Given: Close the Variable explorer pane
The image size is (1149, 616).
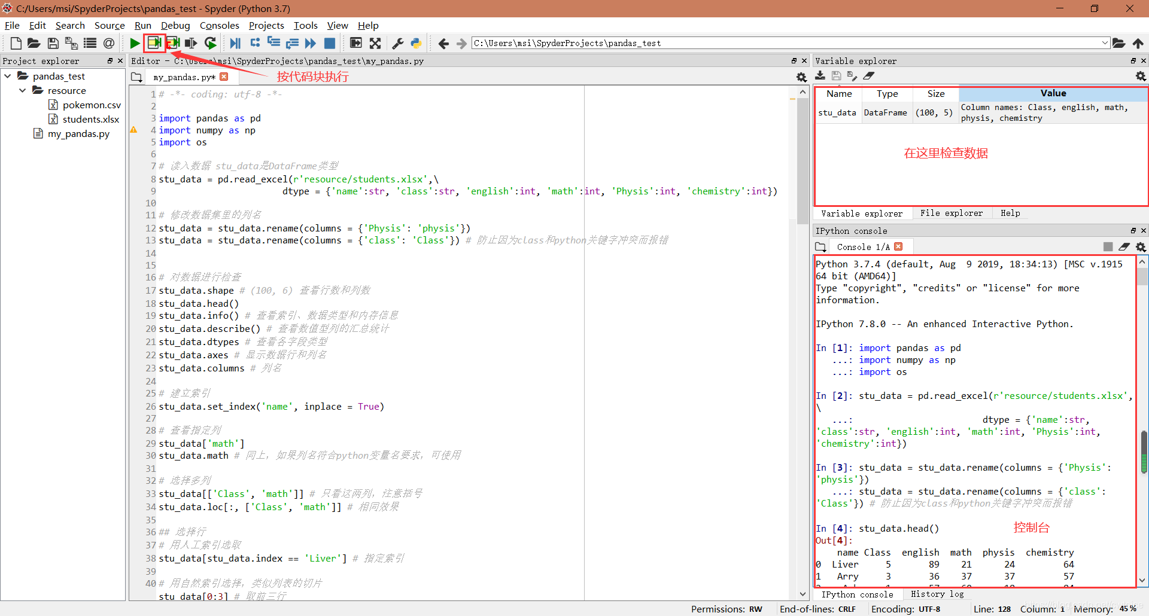Looking at the screenshot, I should [x=1144, y=61].
